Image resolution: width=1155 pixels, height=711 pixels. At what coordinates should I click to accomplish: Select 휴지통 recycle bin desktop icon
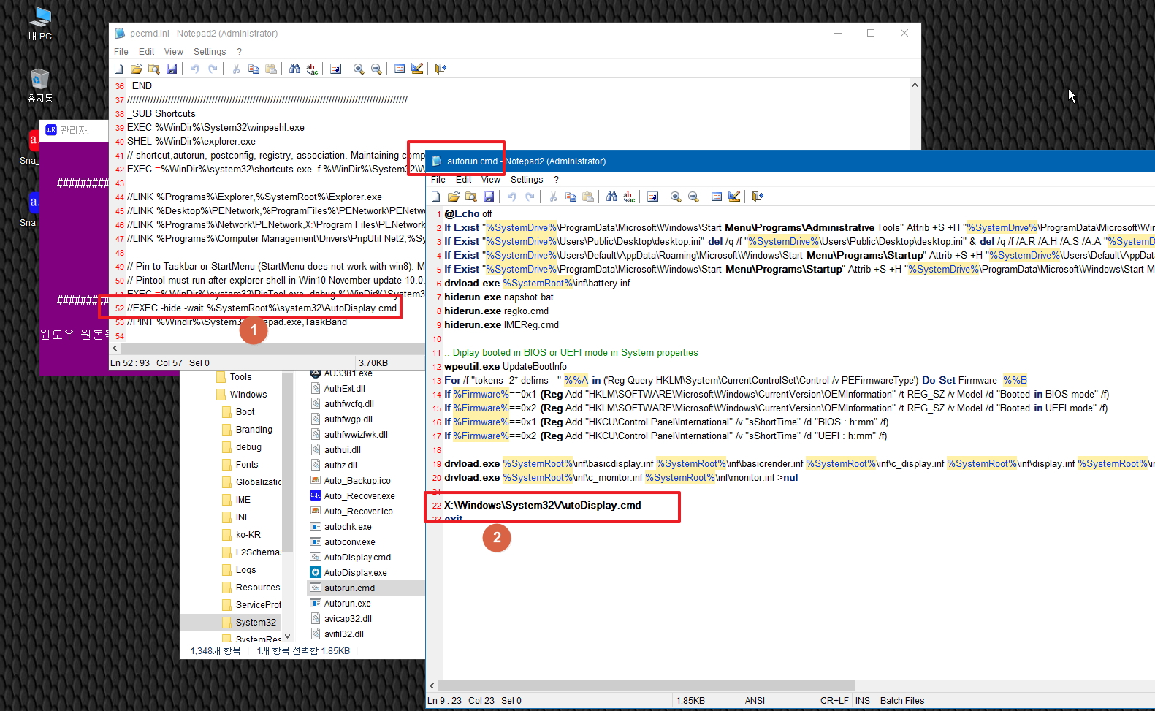(x=39, y=85)
